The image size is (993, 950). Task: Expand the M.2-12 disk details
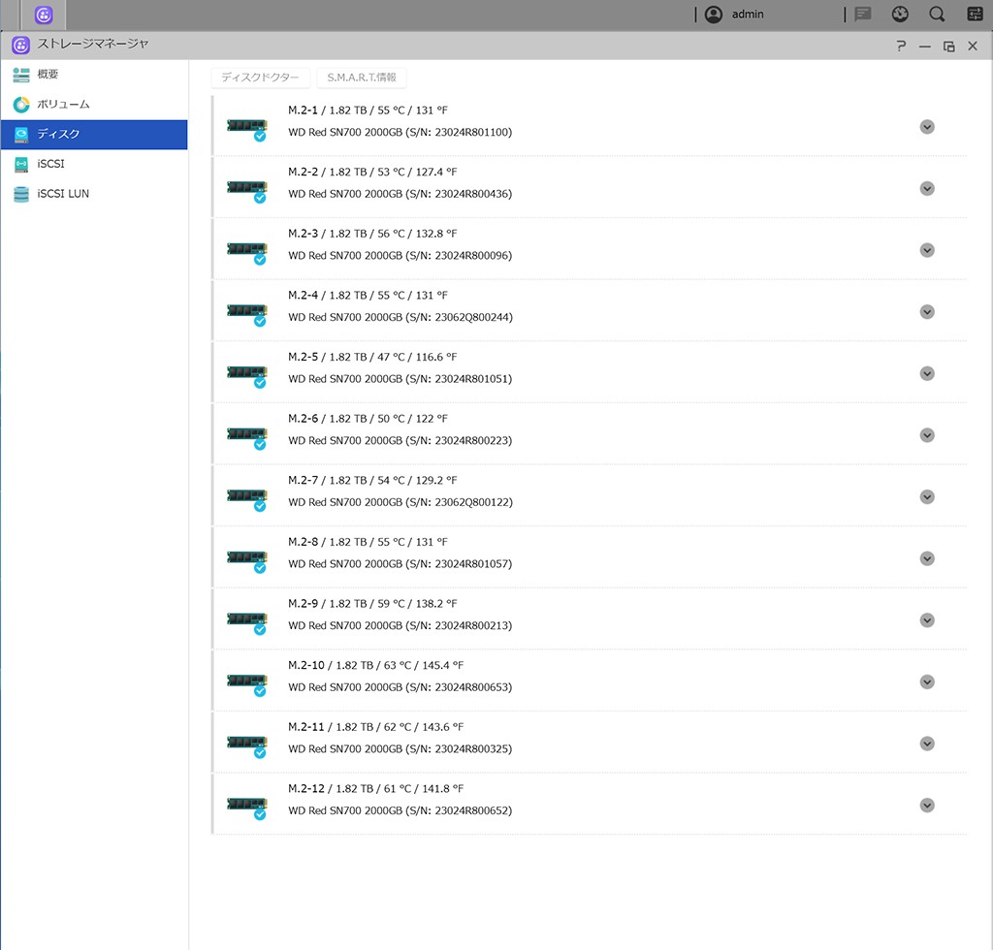pos(927,805)
